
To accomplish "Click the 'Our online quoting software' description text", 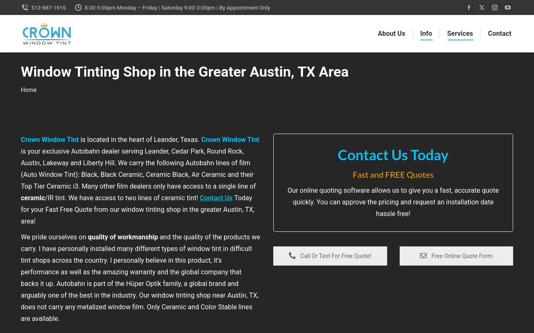I will click(393, 202).
